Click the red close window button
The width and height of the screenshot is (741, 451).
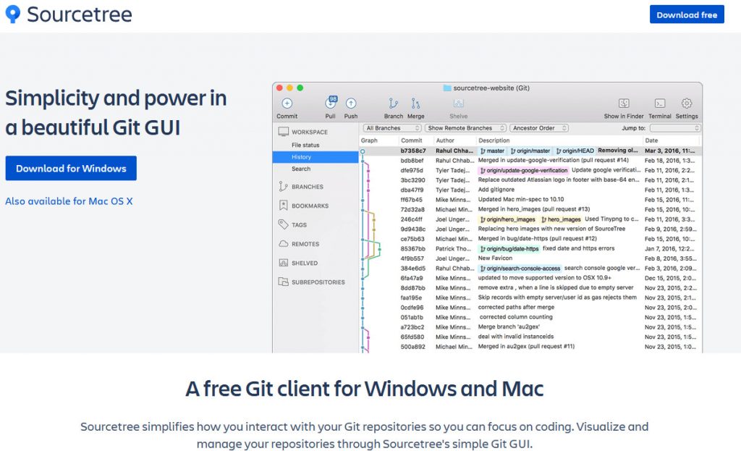[x=279, y=88]
